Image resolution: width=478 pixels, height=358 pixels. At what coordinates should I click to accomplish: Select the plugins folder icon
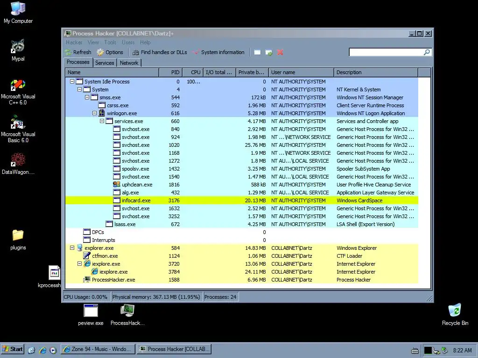(x=18, y=240)
